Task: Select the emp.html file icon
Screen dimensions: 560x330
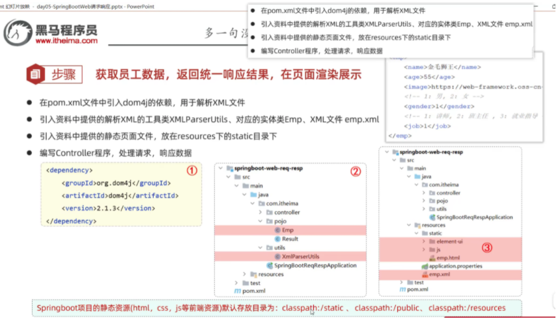Action: coord(432,258)
